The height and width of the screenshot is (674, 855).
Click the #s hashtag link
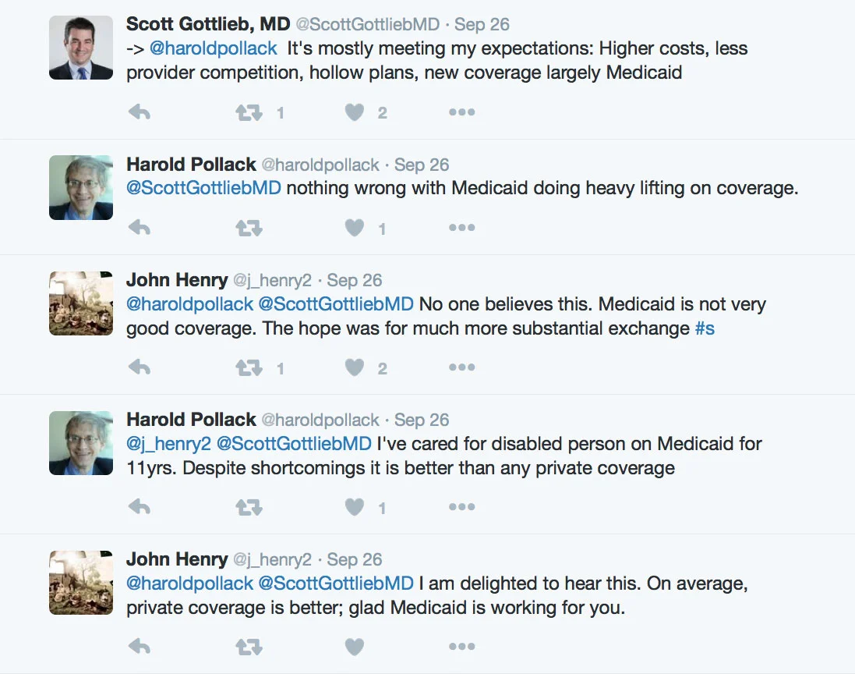click(x=705, y=328)
